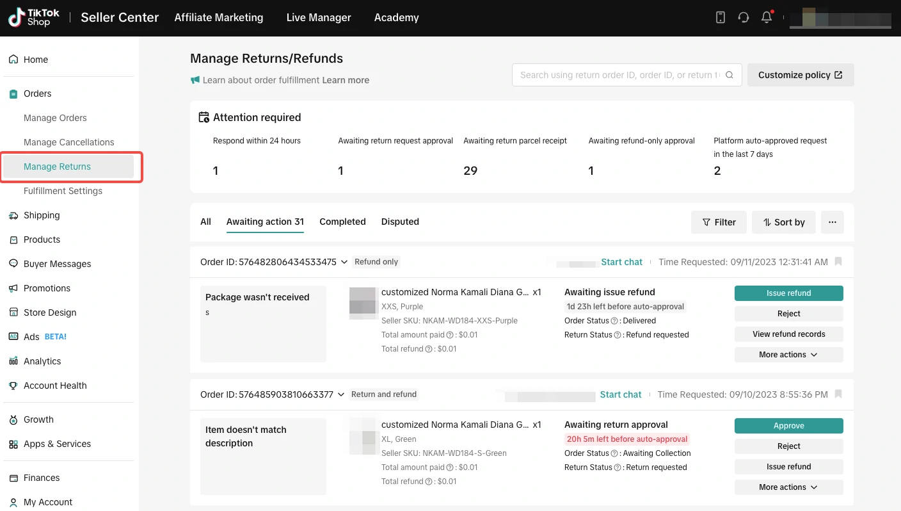Open Affiliate Marketing in top navigation

click(218, 18)
